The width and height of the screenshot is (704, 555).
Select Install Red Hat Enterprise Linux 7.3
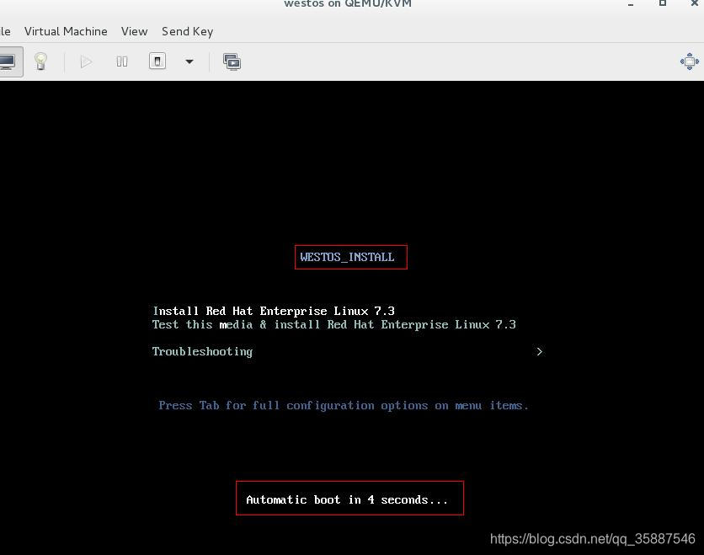click(274, 311)
